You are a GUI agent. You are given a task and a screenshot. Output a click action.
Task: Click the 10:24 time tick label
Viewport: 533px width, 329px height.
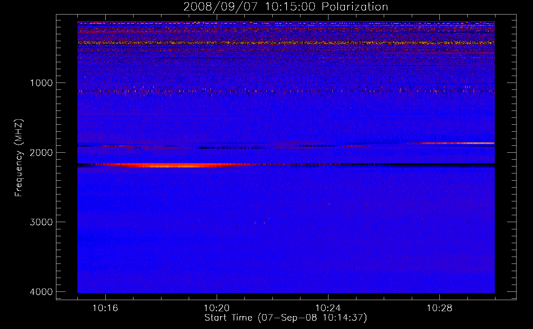click(x=328, y=308)
